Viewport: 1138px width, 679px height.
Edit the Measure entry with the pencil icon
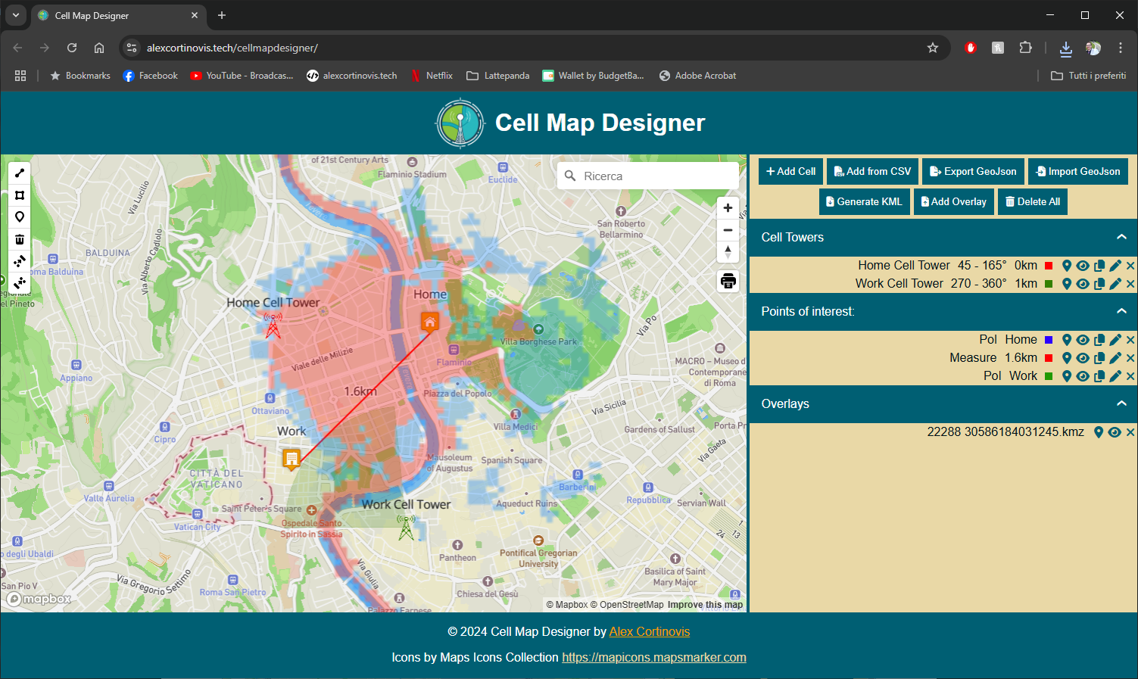coord(1115,358)
